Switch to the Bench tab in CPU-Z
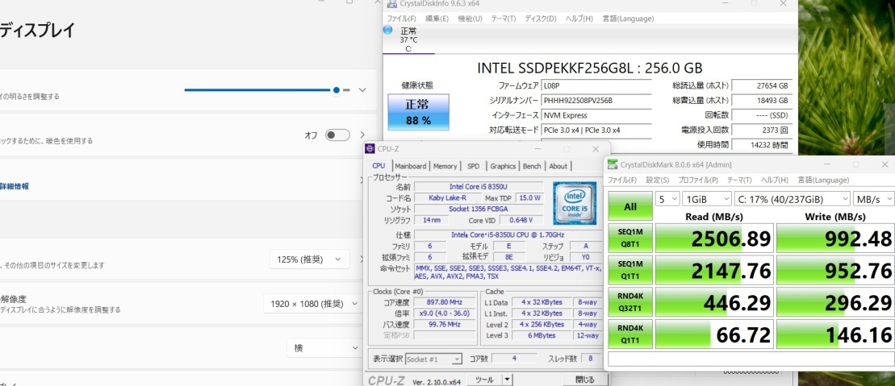The image size is (895, 386). click(x=531, y=166)
